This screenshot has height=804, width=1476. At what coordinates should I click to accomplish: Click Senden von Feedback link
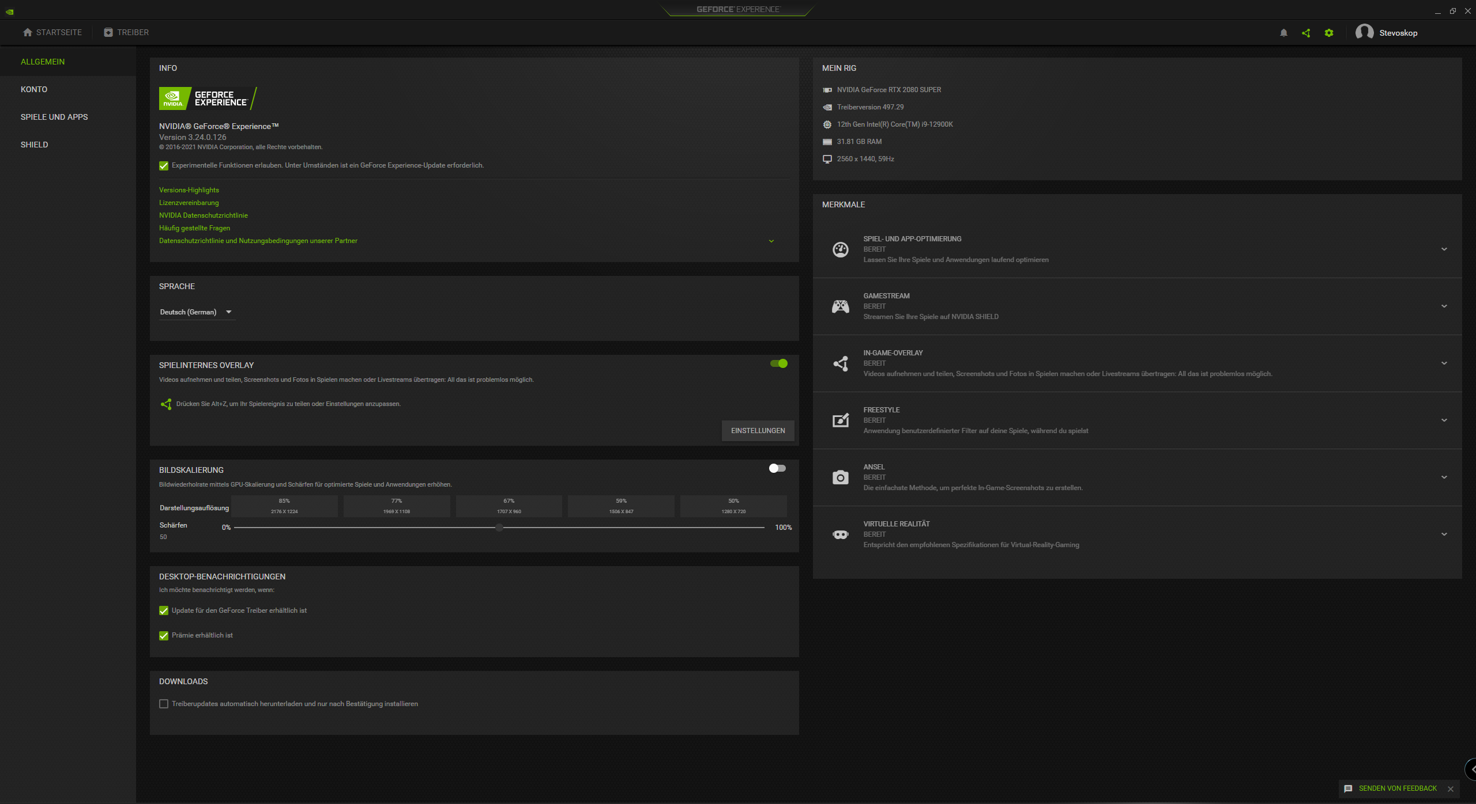[1398, 788]
